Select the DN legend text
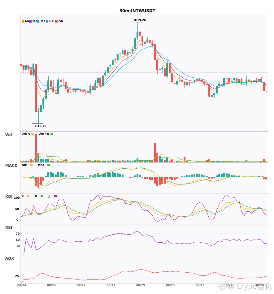This screenshot has height=294, width=274. tap(61, 21)
